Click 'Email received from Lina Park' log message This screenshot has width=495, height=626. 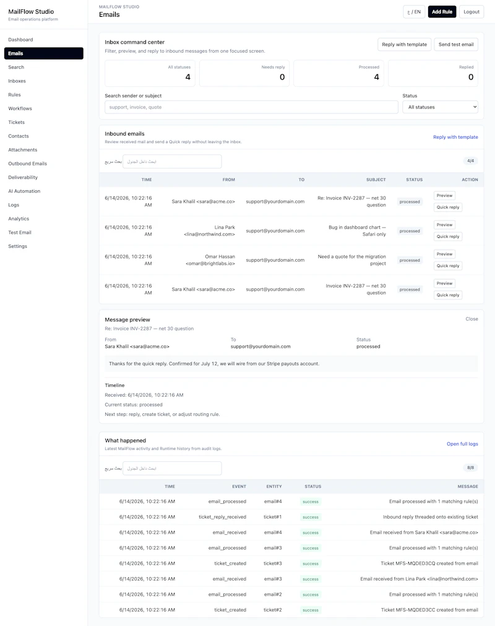(420, 579)
